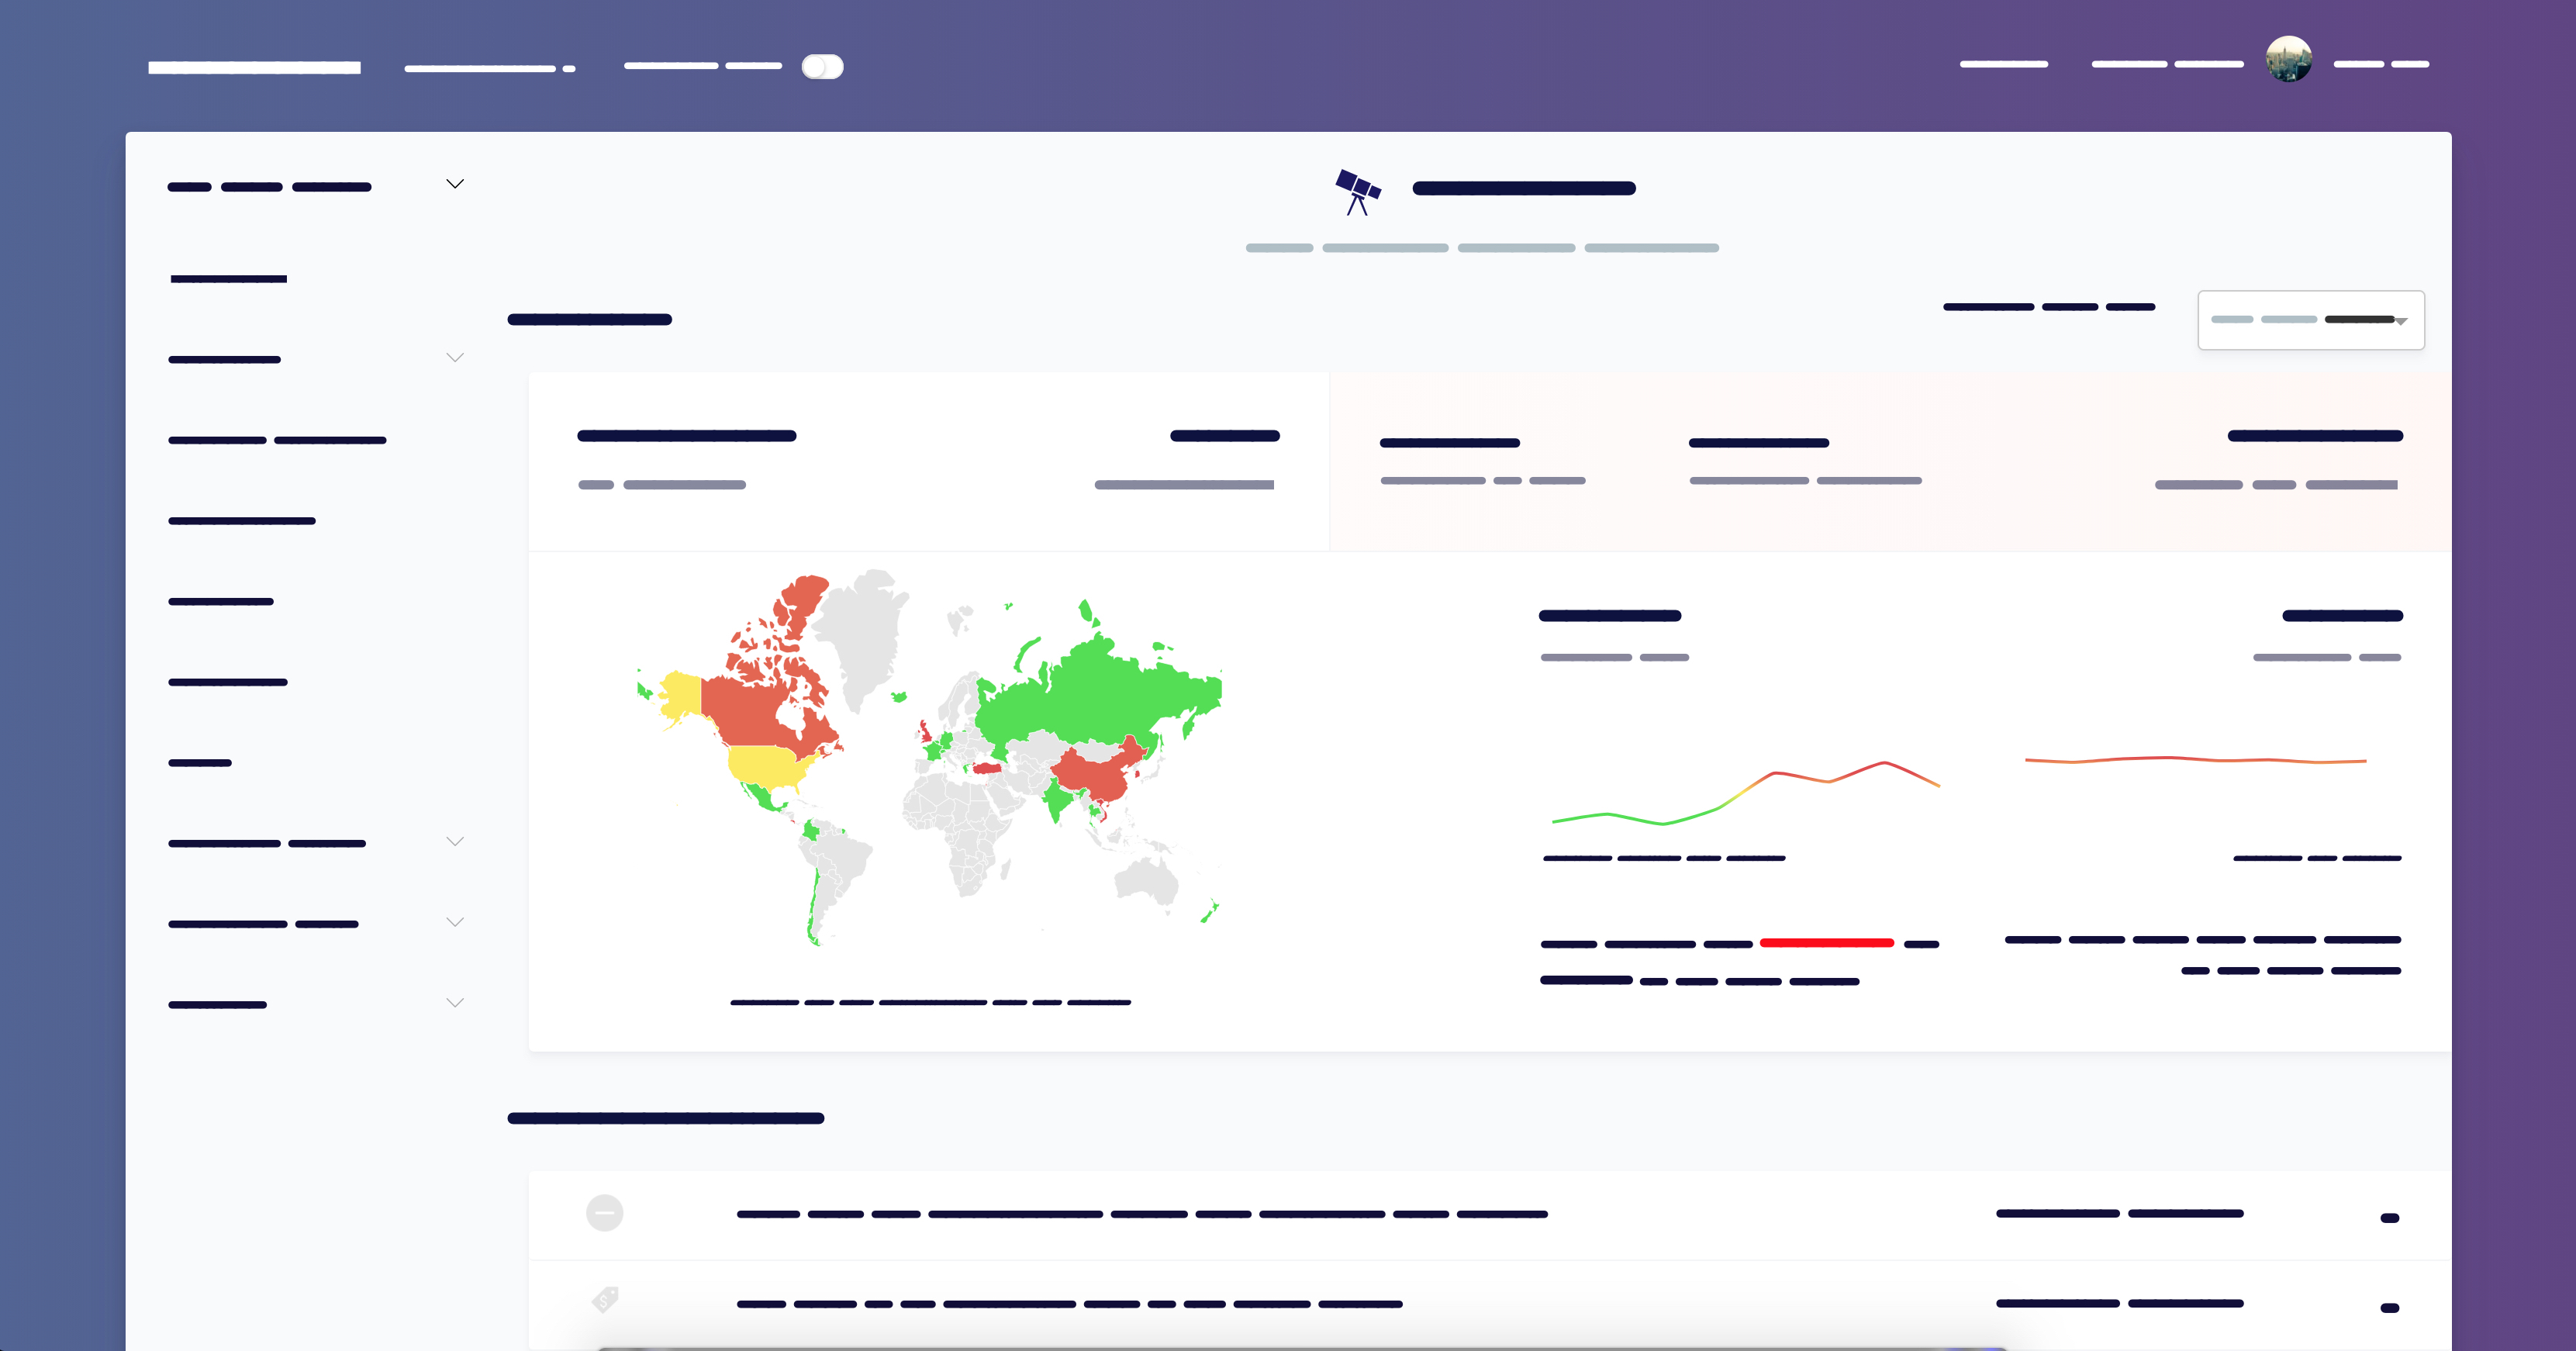2576x1351 pixels.
Task: Open the bordered dropdown box at top right
Action: pos(2310,320)
